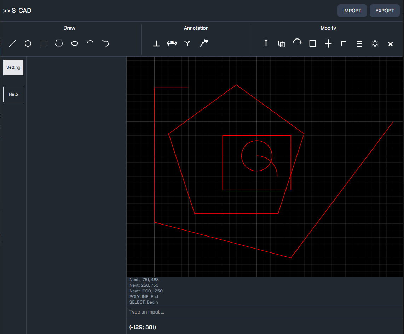Click the 'Next: -751, 488' log entry
Image resolution: width=404 pixels, height=334 pixels.
click(144, 280)
